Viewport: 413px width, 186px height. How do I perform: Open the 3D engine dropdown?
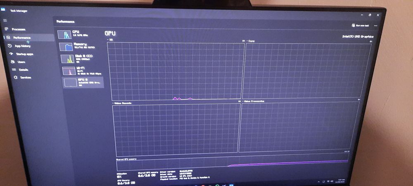pos(110,40)
